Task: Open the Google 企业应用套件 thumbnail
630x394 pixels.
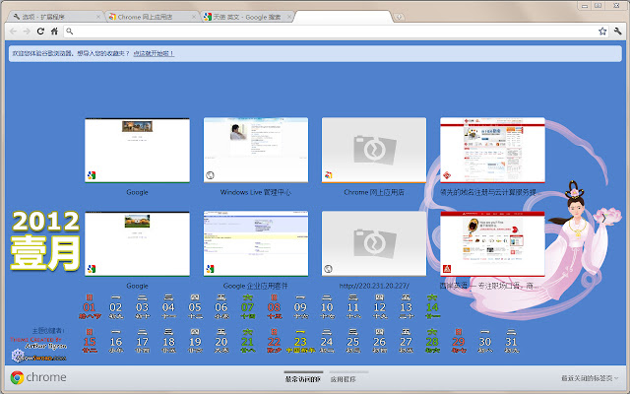Action: click(x=256, y=244)
